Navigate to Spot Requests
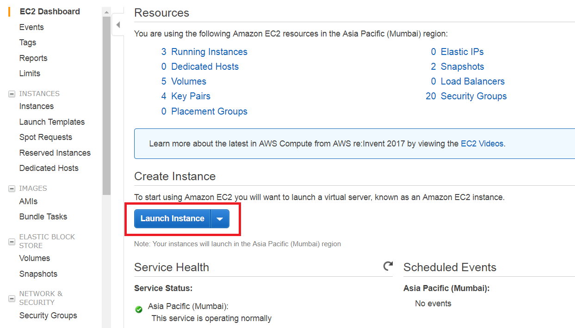The width and height of the screenshot is (575, 328). [x=46, y=137]
